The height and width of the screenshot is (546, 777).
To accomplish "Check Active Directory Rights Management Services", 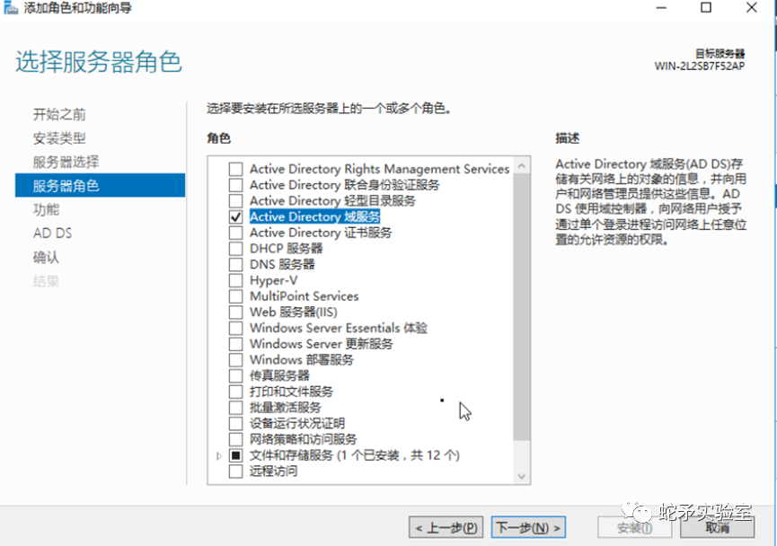I will pos(236,169).
